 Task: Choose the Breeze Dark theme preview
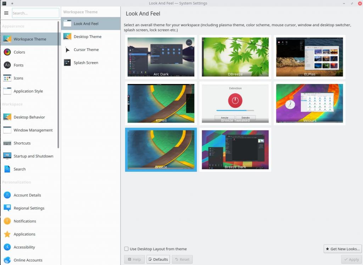[235, 150]
